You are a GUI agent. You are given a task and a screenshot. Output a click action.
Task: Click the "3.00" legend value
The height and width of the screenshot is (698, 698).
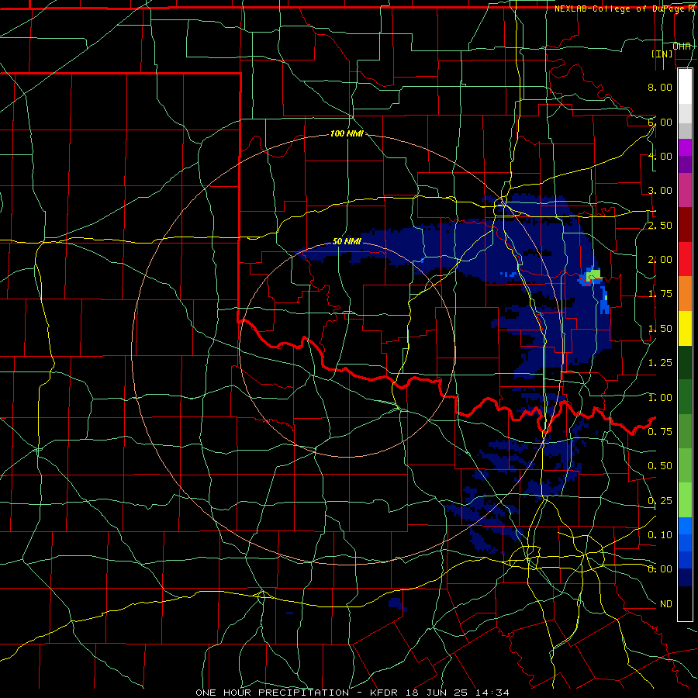click(x=660, y=191)
